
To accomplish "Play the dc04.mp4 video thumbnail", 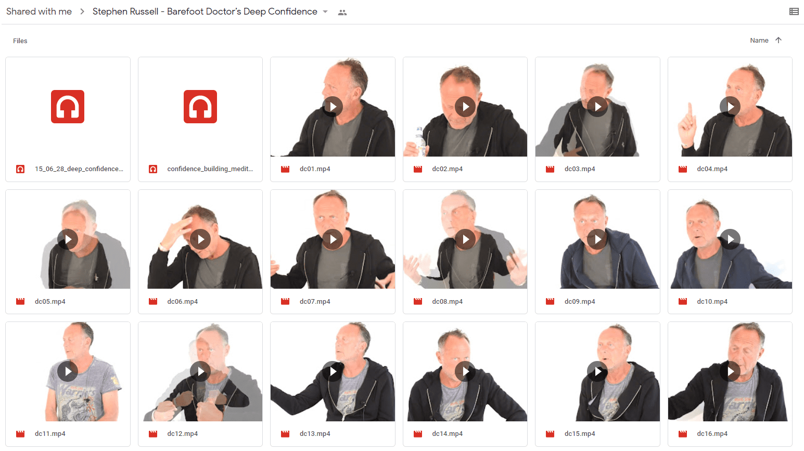I will (x=730, y=107).
